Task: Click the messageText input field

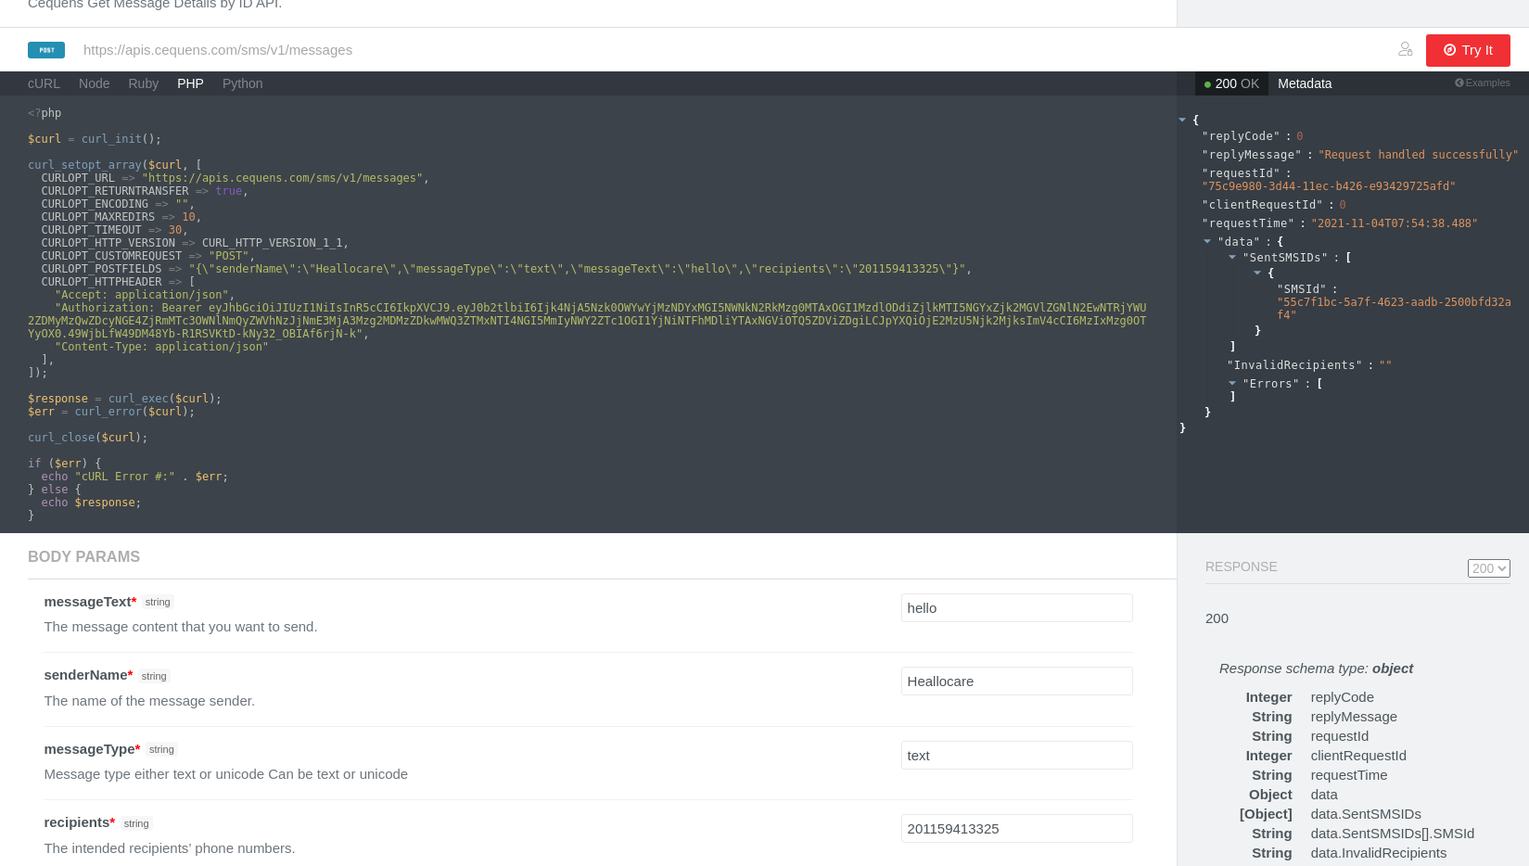Action: pyautogui.click(x=1017, y=608)
